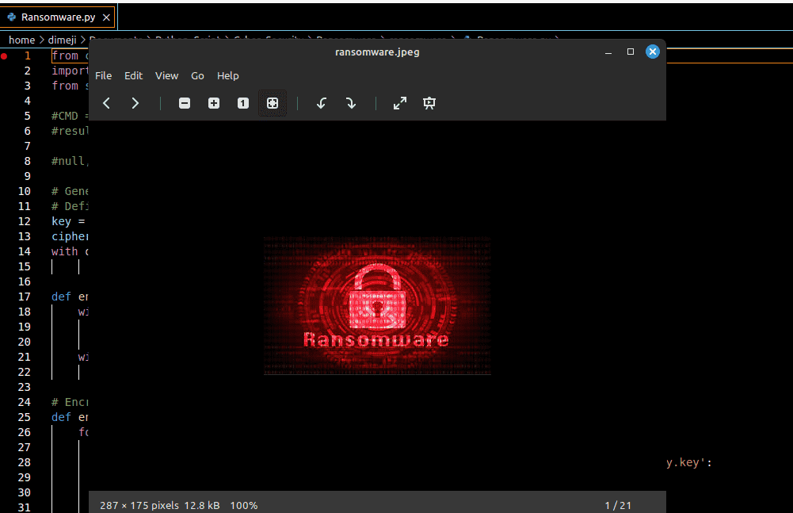Toggle the breakpoint on line 1
793x513 pixels.
5,56
